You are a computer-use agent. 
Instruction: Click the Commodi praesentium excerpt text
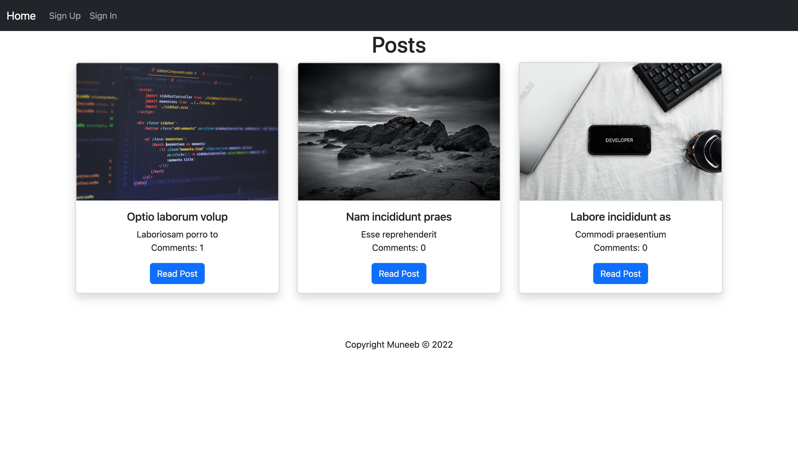coord(620,234)
